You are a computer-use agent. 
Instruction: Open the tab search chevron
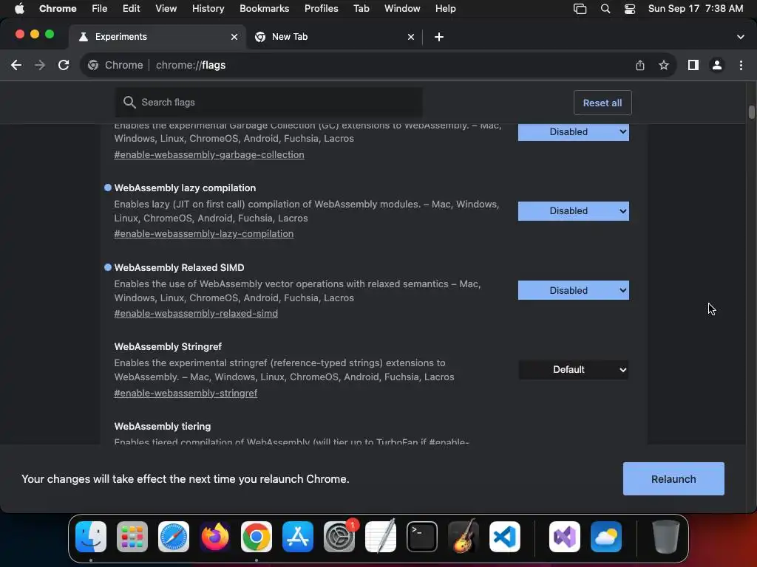(x=741, y=37)
